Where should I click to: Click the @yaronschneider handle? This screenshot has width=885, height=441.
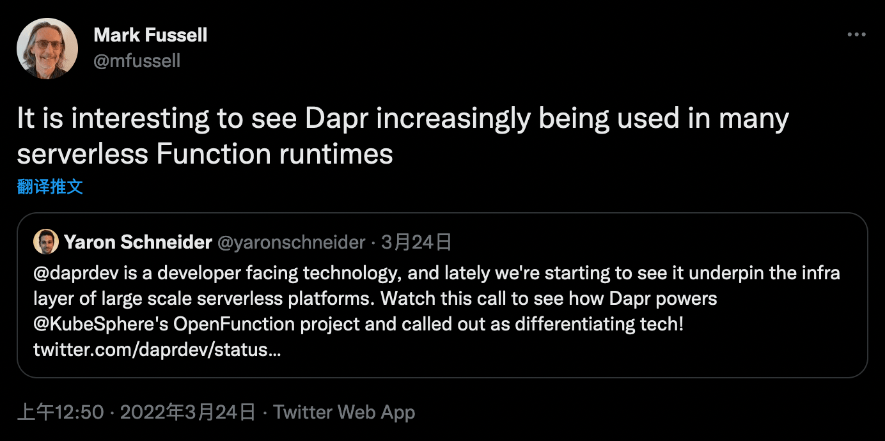(291, 242)
